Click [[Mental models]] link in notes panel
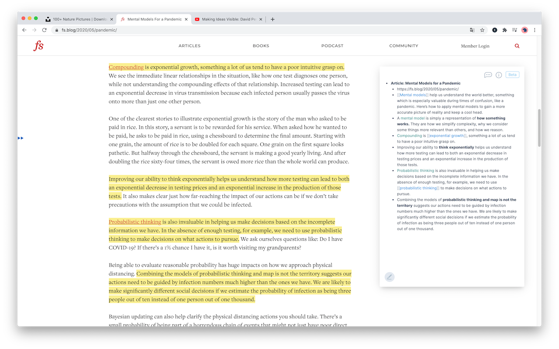 pyautogui.click(x=413, y=95)
